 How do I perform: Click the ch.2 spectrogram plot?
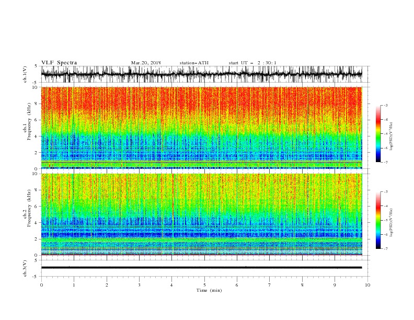click(201, 214)
